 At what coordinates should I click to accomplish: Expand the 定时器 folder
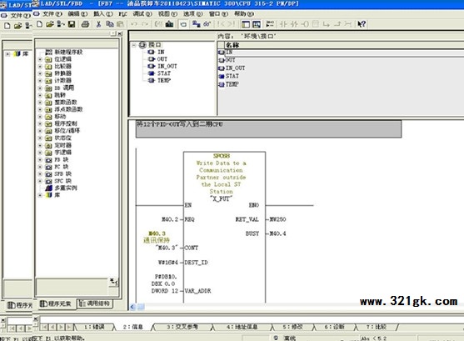(x=40, y=145)
